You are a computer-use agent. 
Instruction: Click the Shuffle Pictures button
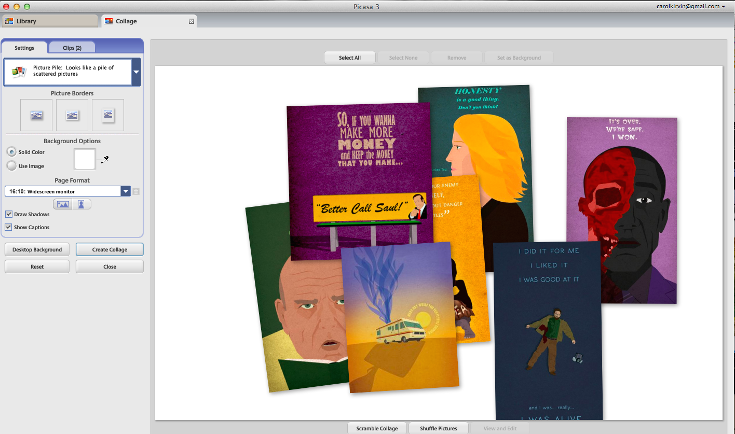(439, 428)
